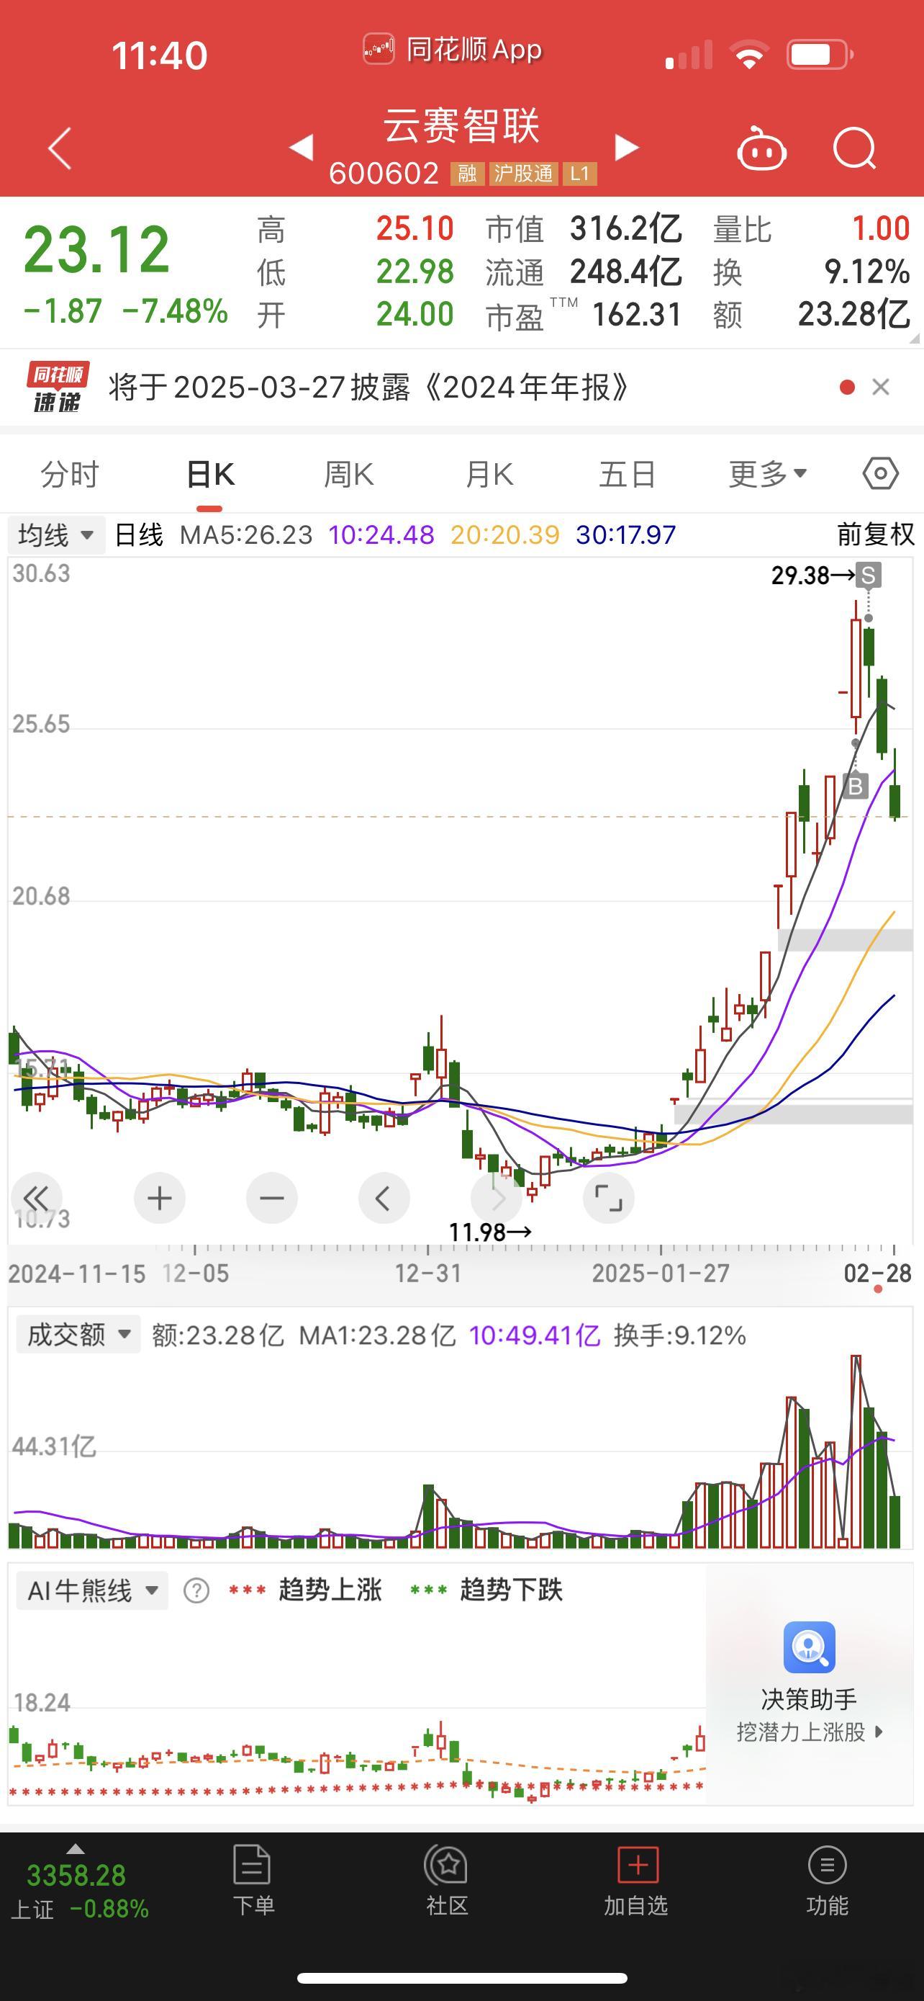Viewport: 924px width, 2001px height.
Task: Open 社区 community icon
Action: [x=447, y=1881]
